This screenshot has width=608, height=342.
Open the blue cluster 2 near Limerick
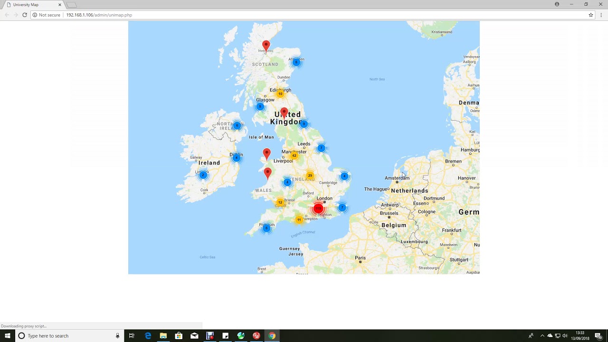tap(203, 175)
